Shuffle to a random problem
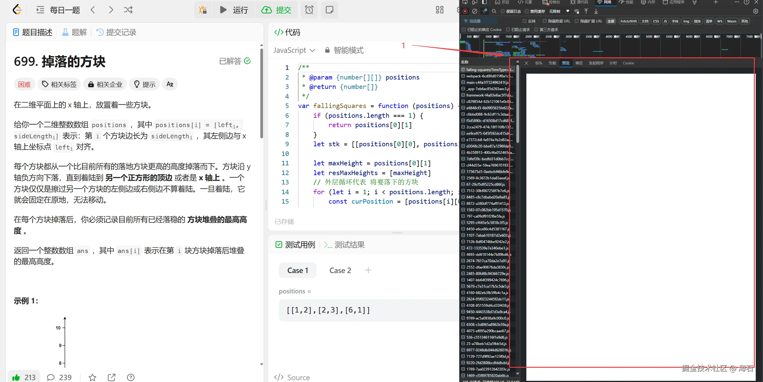Screen dimensions: 763x382 click(128, 10)
